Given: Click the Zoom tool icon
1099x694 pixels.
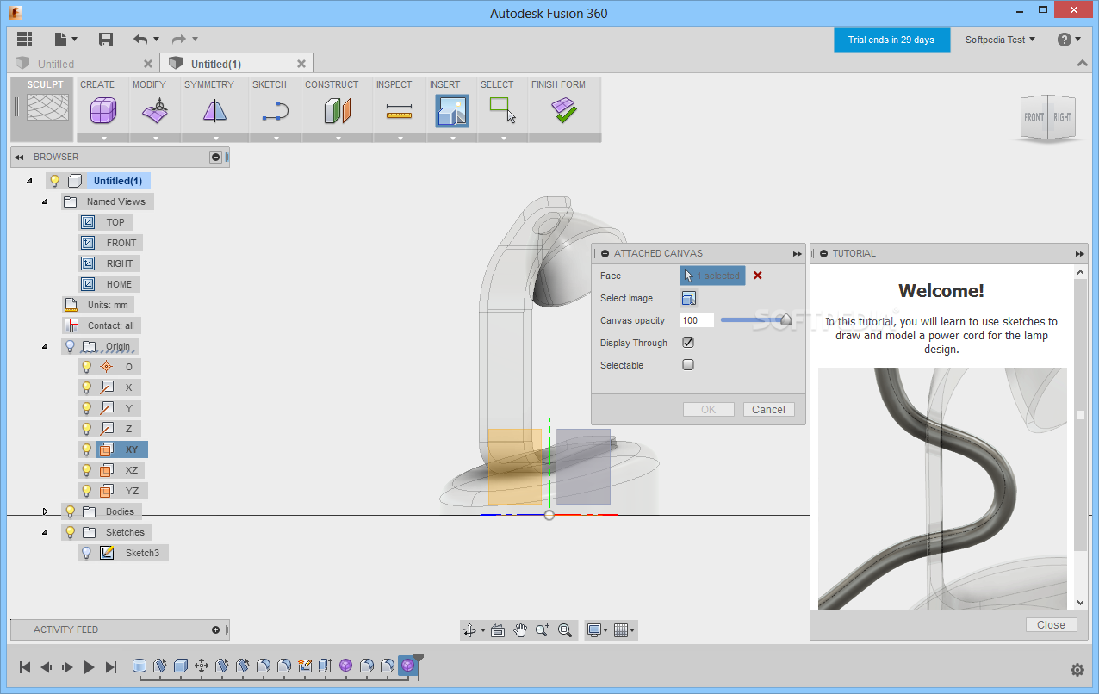Looking at the screenshot, I should (x=543, y=630).
